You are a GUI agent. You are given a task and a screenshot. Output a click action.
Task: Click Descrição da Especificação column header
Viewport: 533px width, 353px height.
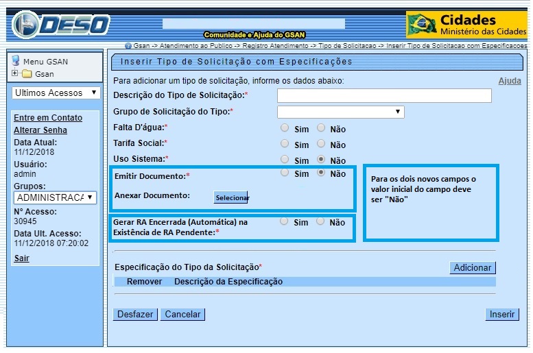point(228,282)
